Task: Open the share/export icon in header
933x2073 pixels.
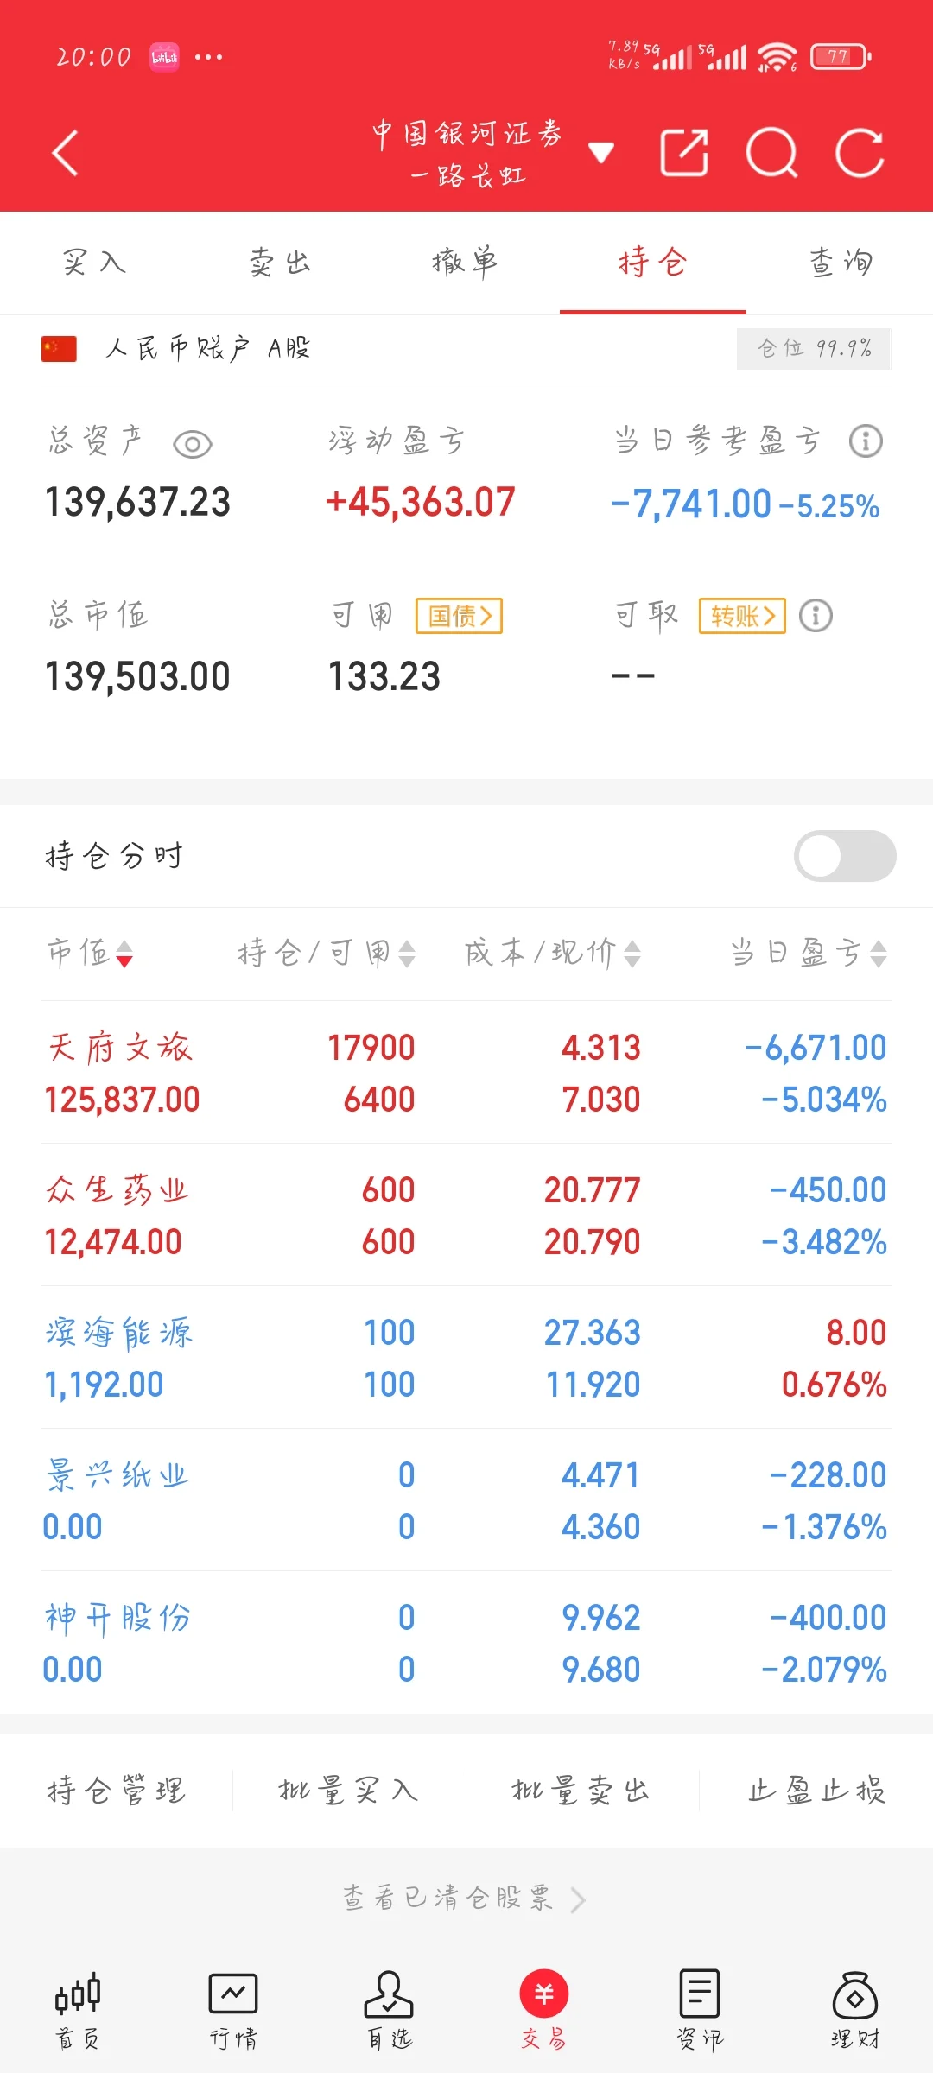Action: (683, 154)
